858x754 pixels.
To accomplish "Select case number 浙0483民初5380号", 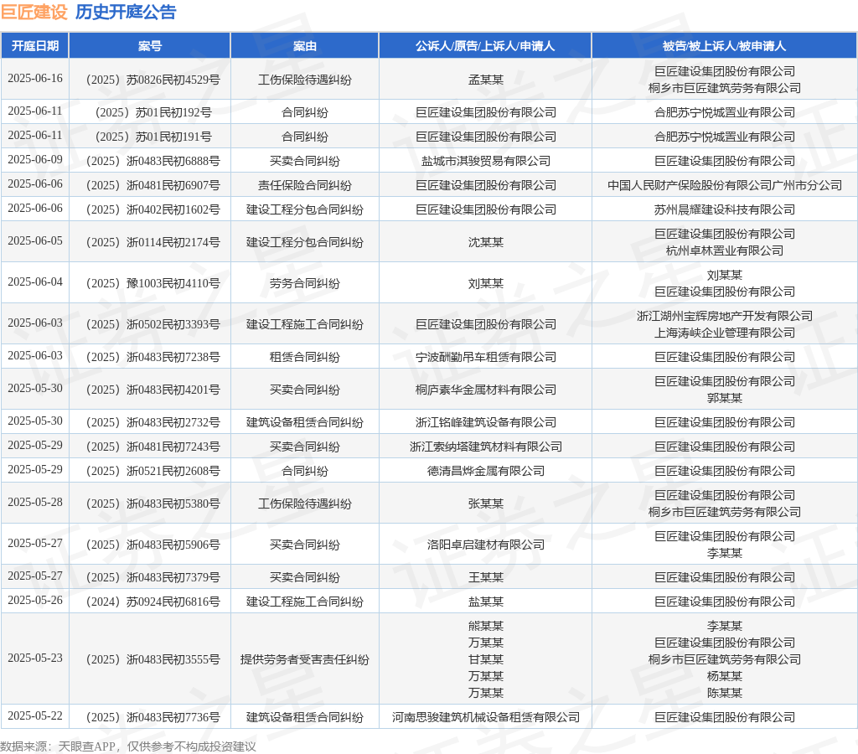I will (x=153, y=504).
